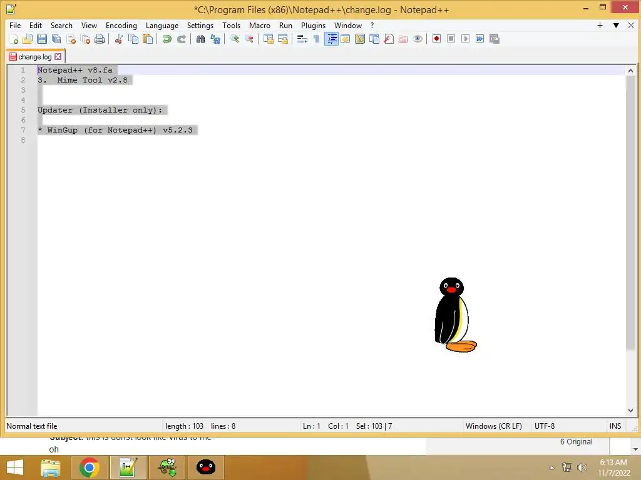Stop macro recording with square icon

451,39
